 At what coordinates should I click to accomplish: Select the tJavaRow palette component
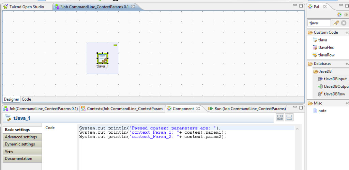pyautogui.click(x=324, y=55)
